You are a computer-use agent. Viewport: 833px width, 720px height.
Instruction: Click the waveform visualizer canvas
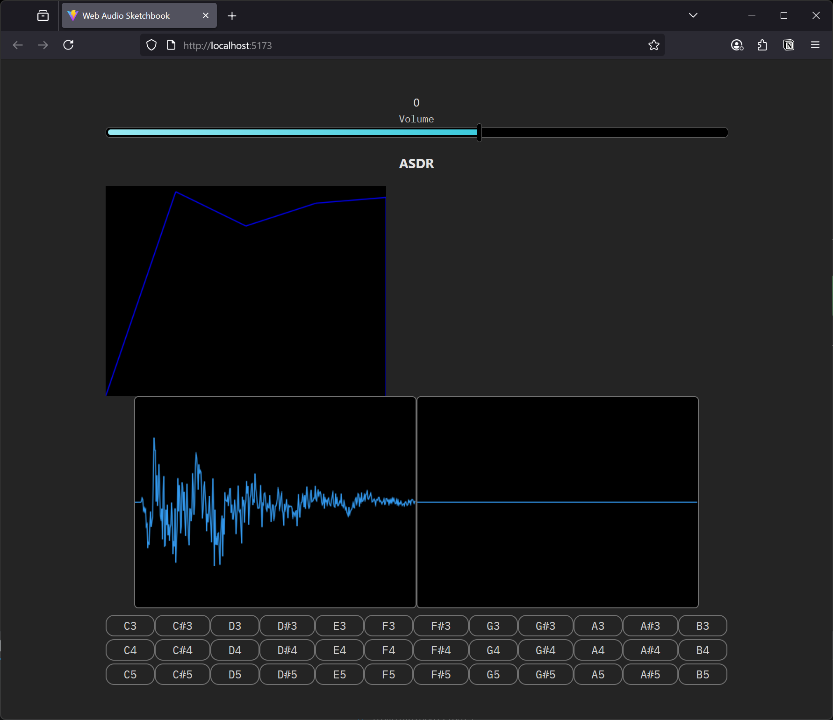click(275, 502)
